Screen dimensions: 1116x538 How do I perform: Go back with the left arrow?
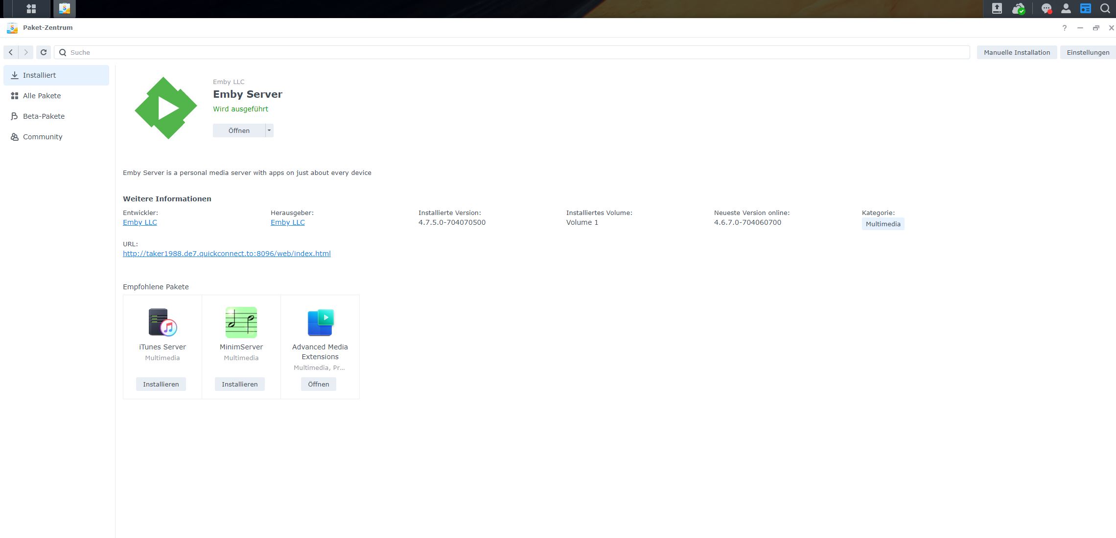(x=11, y=52)
